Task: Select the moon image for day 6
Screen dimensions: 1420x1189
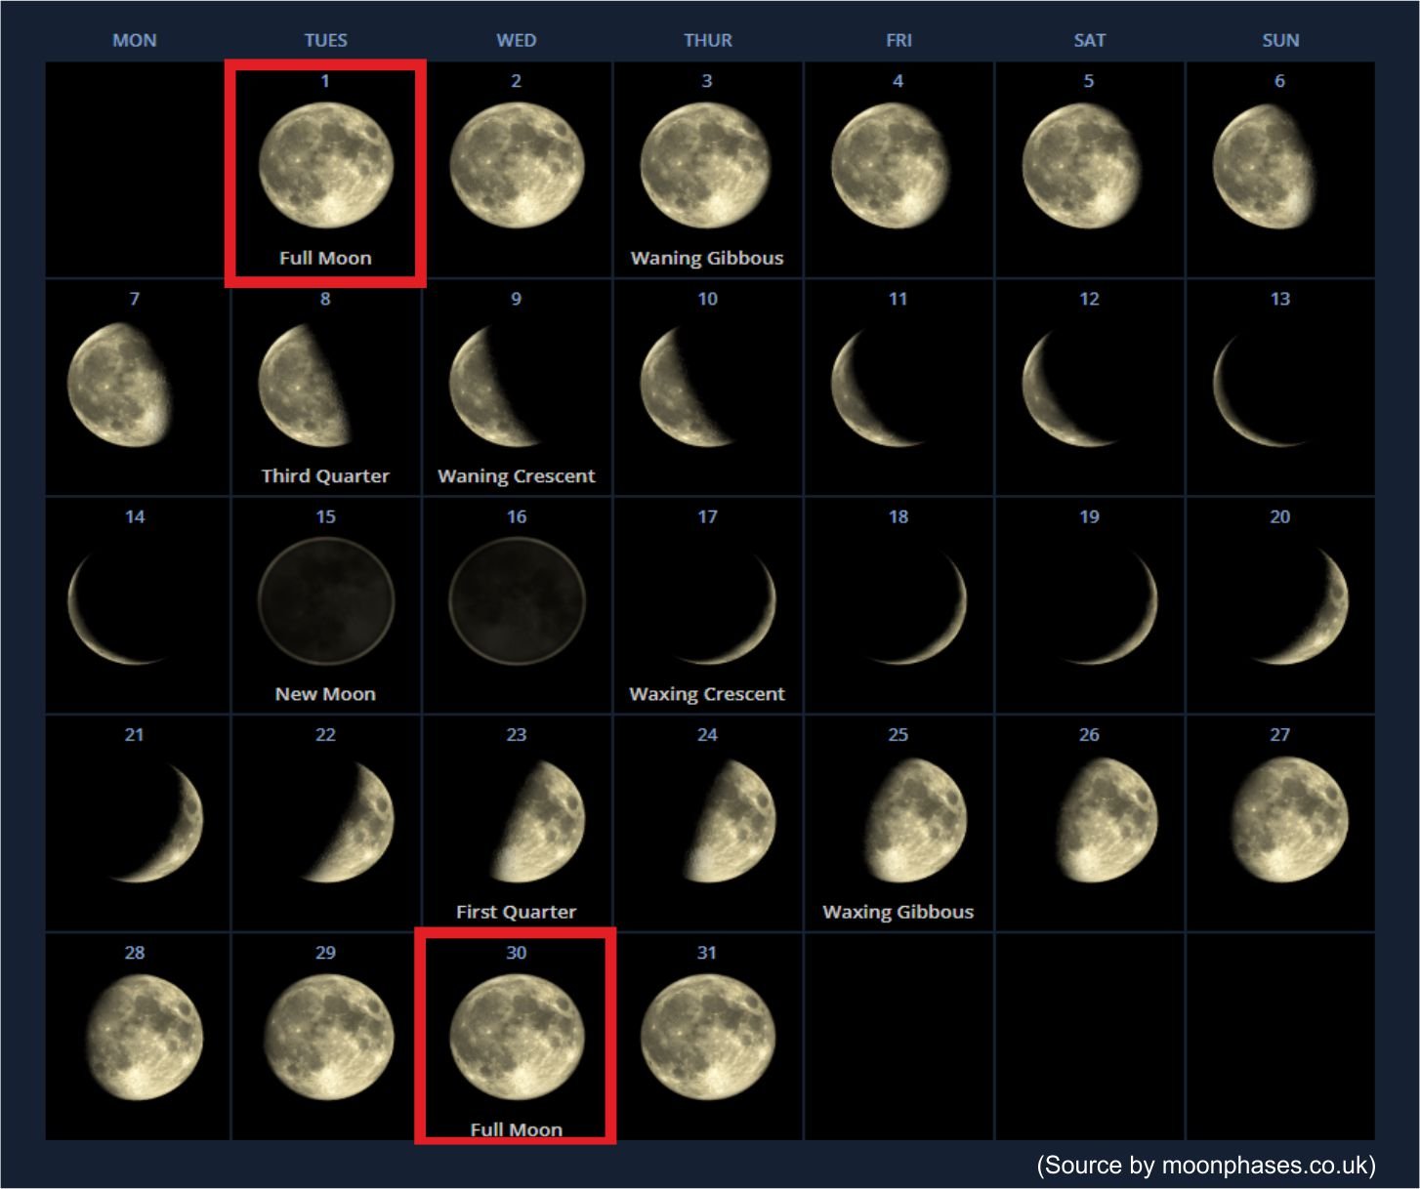Action: pos(1265,166)
